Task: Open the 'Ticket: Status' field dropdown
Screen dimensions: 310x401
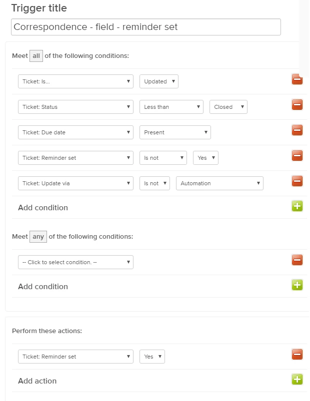Action: tap(75, 107)
